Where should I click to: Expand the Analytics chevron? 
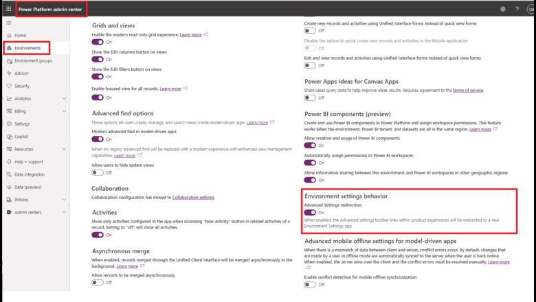(x=64, y=99)
